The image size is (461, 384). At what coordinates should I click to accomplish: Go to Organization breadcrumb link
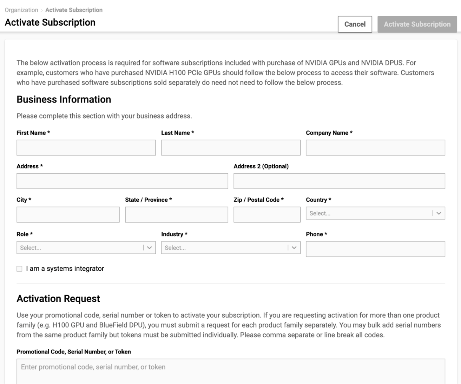click(21, 10)
